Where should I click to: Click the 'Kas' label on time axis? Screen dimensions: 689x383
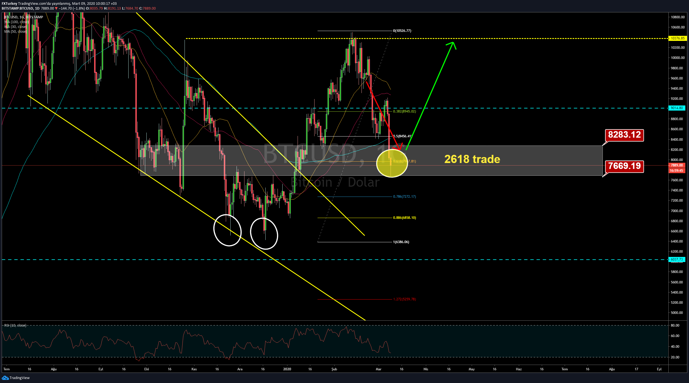[194, 369]
